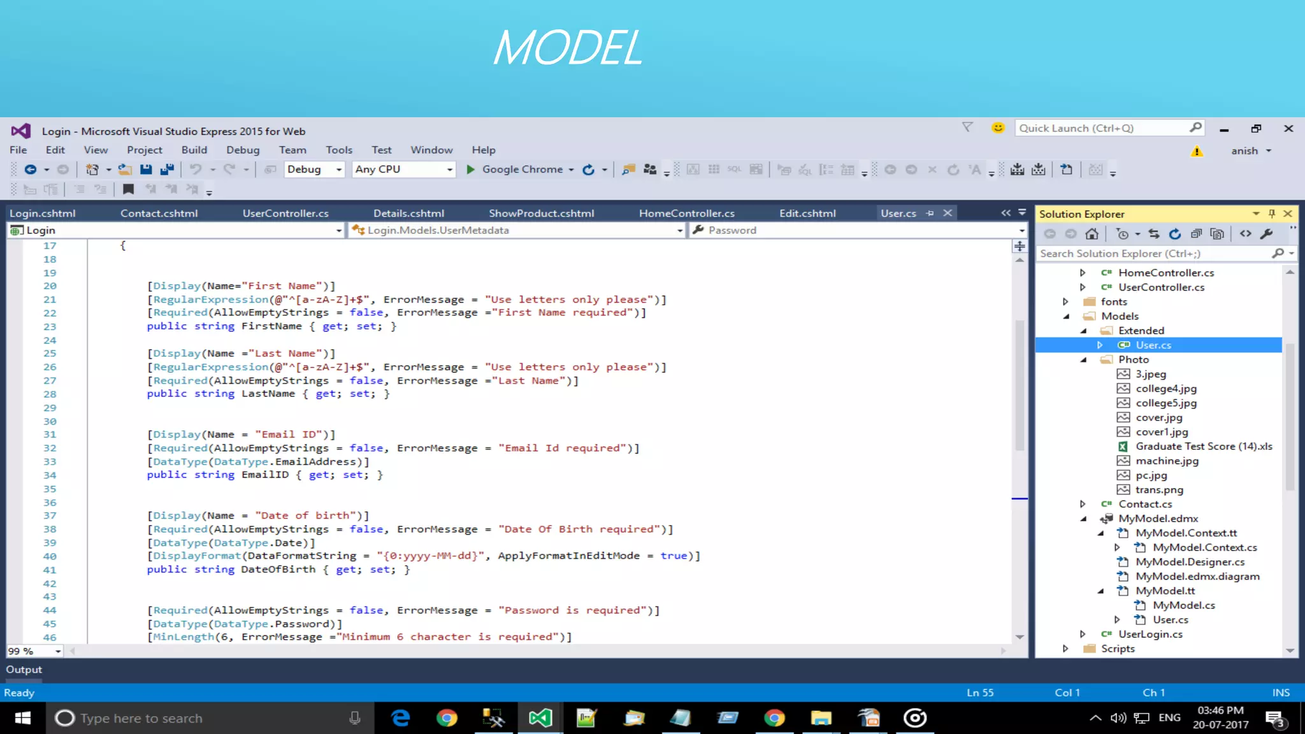The width and height of the screenshot is (1305, 734).
Task: Toggle Show All Files in Solution Explorer
Action: [x=1217, y=234]
